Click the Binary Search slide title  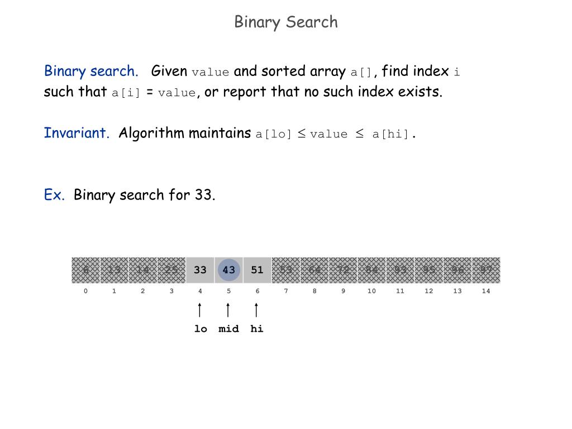(286, 22)
